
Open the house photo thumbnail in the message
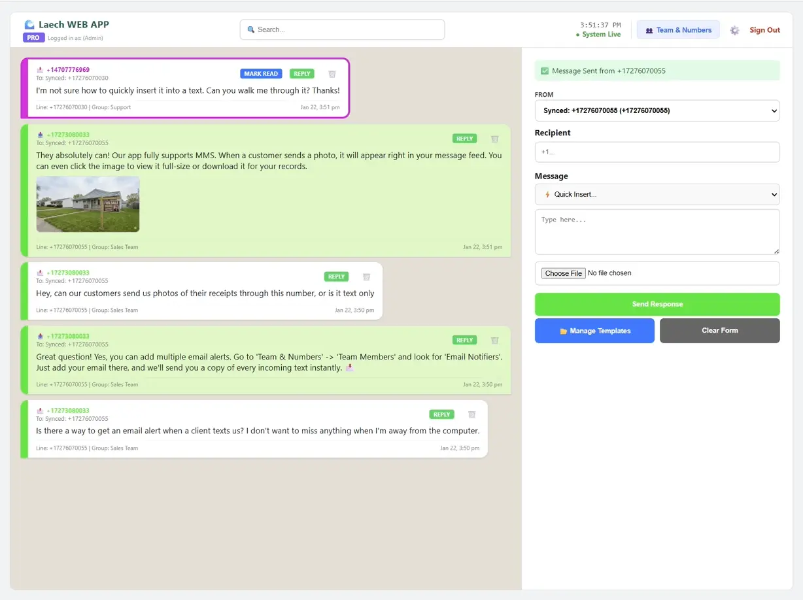click(x=88, y=203)
